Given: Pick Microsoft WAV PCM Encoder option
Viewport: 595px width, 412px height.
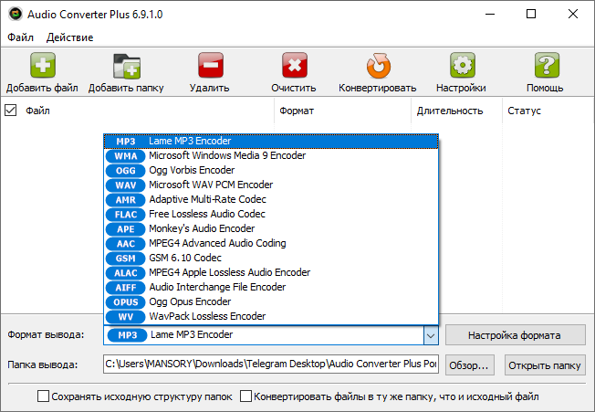Looking at the screenshot, I should (271, 185).
